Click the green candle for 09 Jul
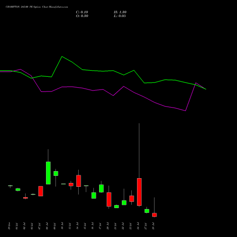237x237 pixels. pyautogui.click(x=56, y=173)
